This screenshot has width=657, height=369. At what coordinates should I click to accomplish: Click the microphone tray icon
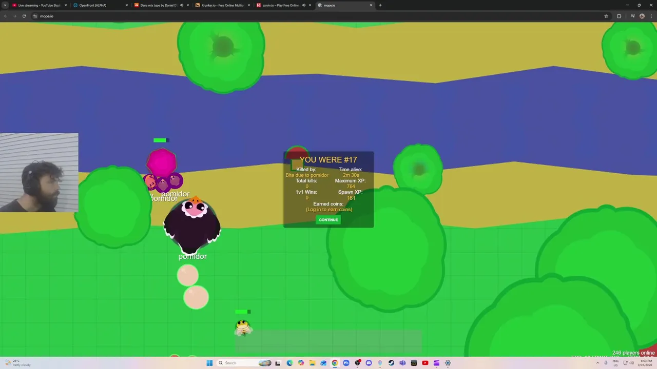606,363
